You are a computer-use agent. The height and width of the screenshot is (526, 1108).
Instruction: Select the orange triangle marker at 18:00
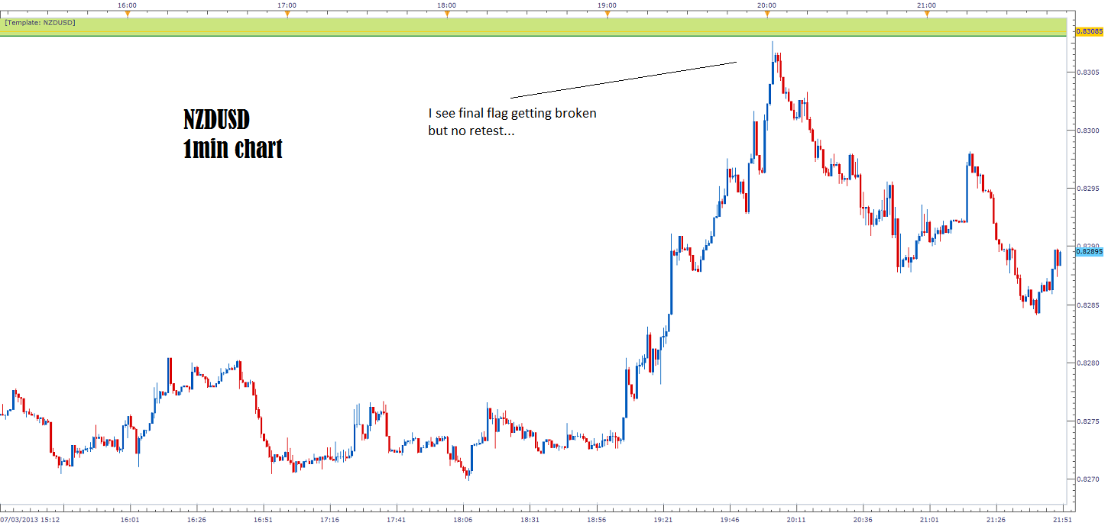coord(447,13)
